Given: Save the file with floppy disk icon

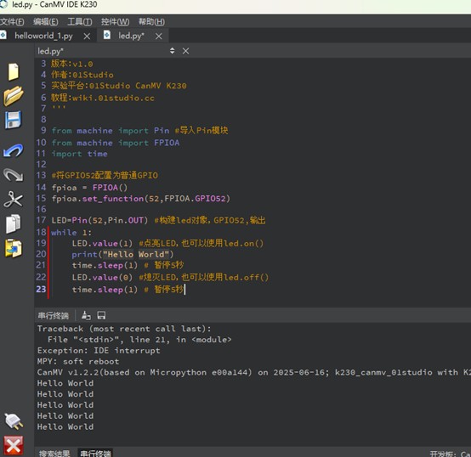Looking at the screenshot, I should click(x=14, y=120).
